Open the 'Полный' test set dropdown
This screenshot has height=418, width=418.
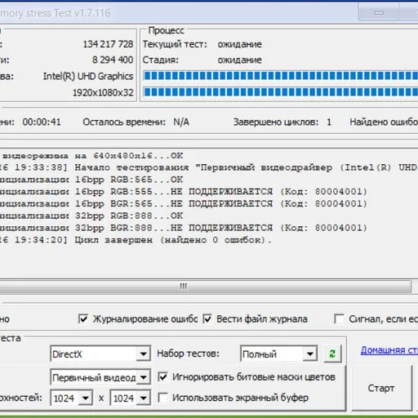310,354
